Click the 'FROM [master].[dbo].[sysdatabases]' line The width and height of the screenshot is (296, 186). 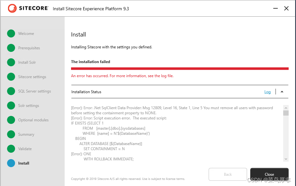[114, 128]
